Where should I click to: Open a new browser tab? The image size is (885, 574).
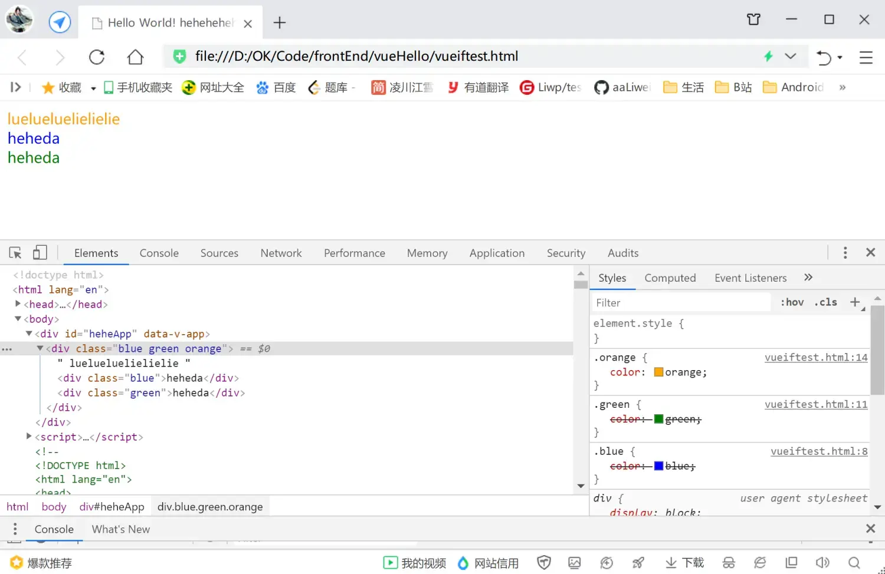(280, 23)
